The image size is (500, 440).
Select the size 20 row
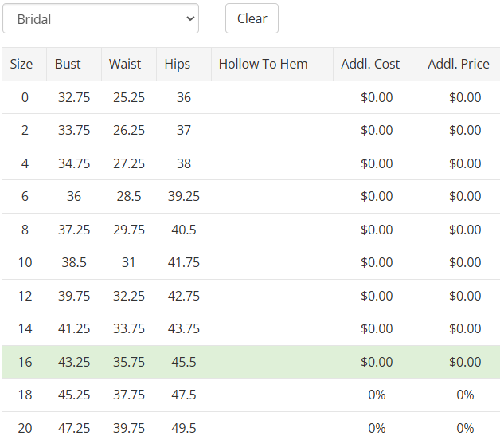pyautogui.click(x=251, y=426)
